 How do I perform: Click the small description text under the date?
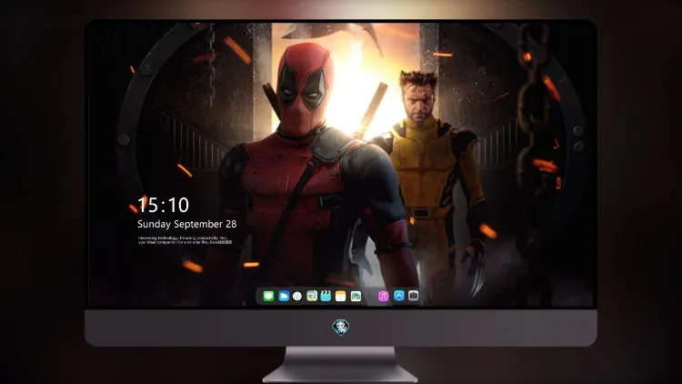point(185,240)
